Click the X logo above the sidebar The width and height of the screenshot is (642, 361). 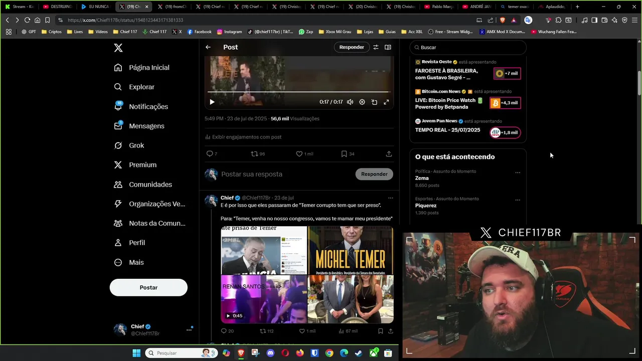(x=118, y=48)
